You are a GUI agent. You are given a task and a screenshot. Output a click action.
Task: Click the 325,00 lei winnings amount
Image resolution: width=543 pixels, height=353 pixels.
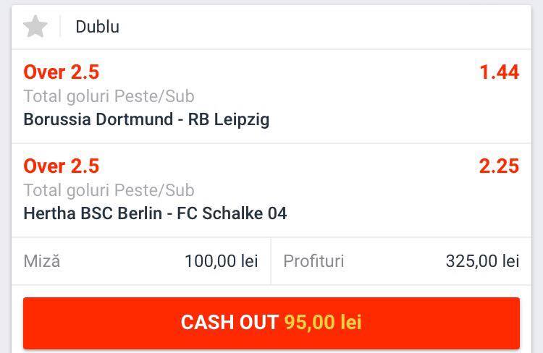pyautogui.click(x=482, y=260)
